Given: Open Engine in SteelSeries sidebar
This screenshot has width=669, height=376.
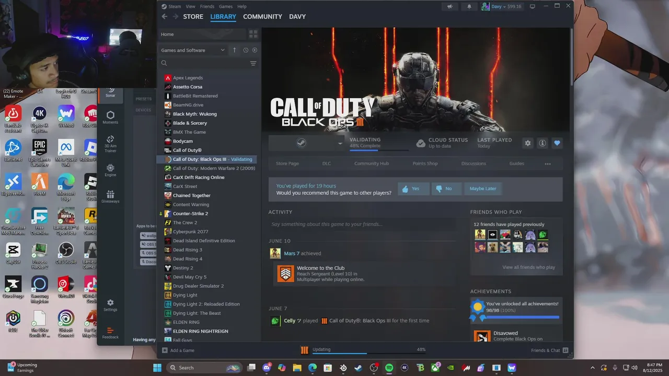Looking at the screenshot, I should tap(110, 170).
